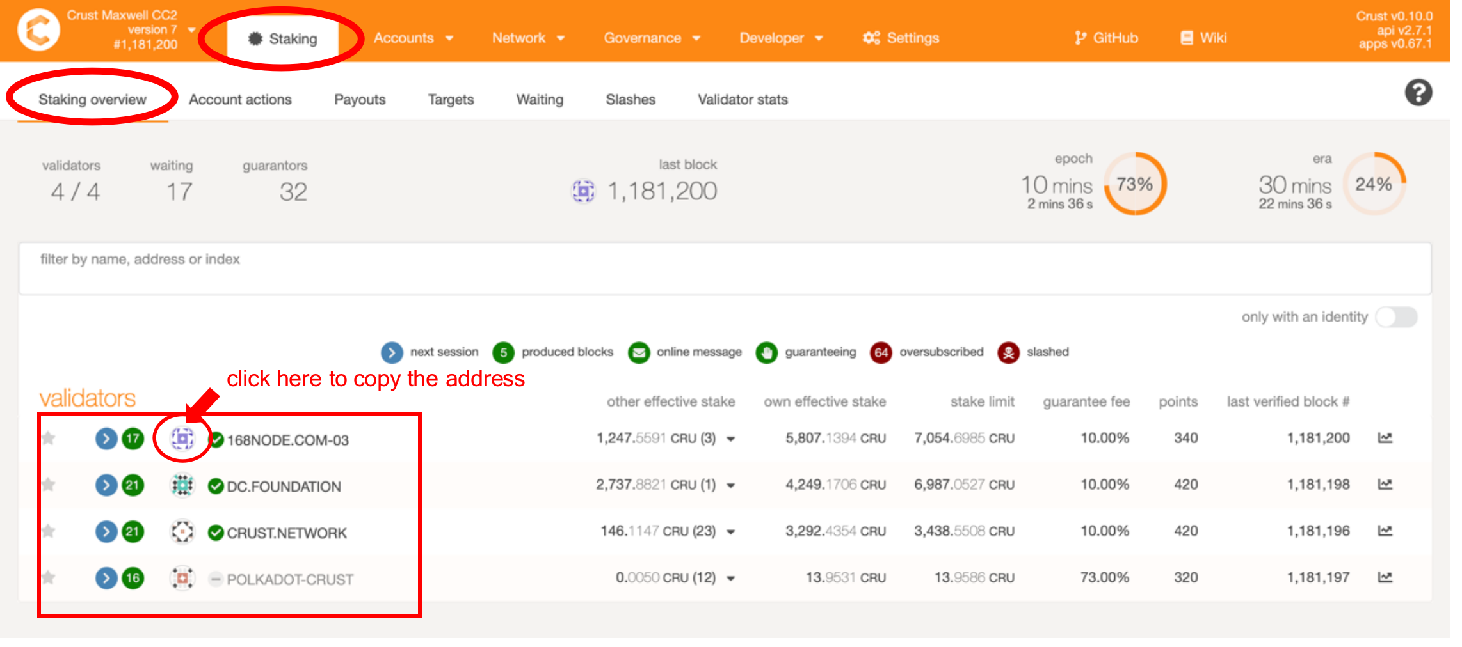Switch to the Targets tab

point(451,100)
